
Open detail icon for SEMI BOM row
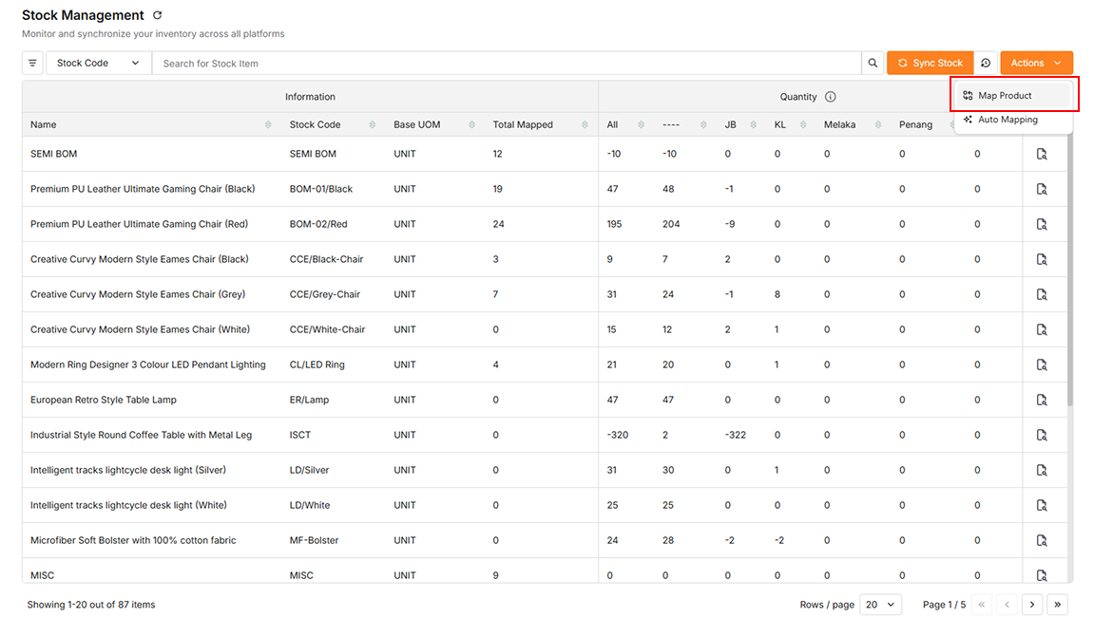[x=1042, y=154]
